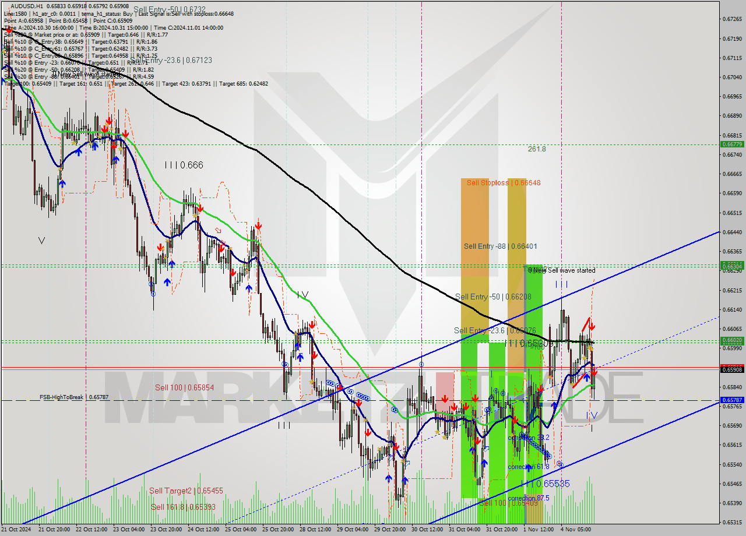Click the 'Sell Entry -23.6 | 0.66076' label
Screen dimensions: 746x536
[495, 331]
